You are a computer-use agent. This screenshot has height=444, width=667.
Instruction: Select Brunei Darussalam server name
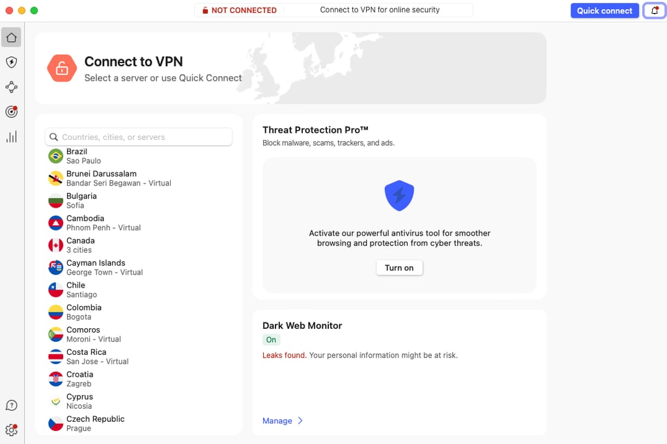[x=101, y=174]
